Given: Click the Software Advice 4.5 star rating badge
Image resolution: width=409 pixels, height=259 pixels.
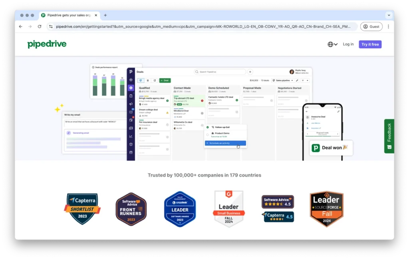Looking at the screenshot, I should [x=278, y=202].
